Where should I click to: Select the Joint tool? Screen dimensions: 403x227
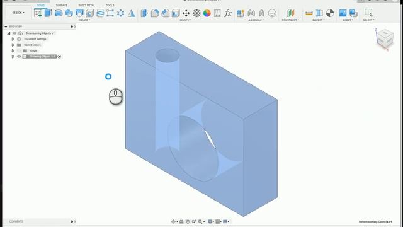(x=251, y=13)
